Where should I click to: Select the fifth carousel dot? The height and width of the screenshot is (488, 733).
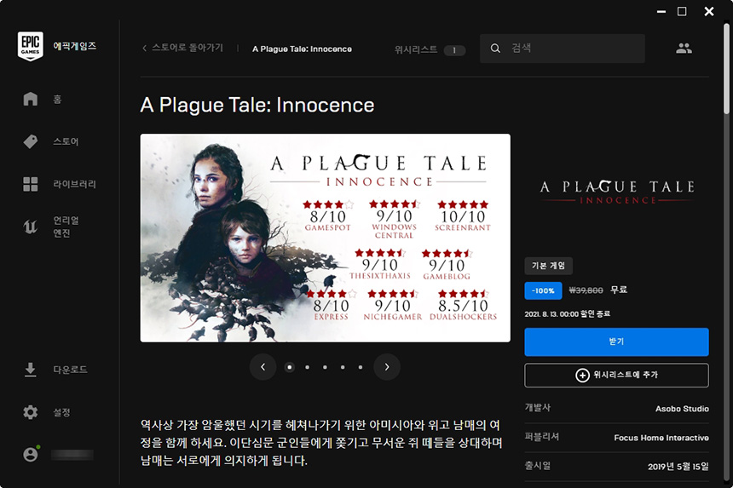pos(361,367)
